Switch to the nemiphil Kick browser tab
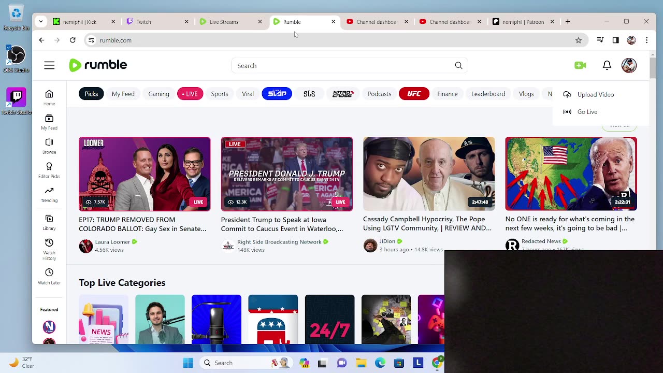Screen dimensions: 663x373 85,22
